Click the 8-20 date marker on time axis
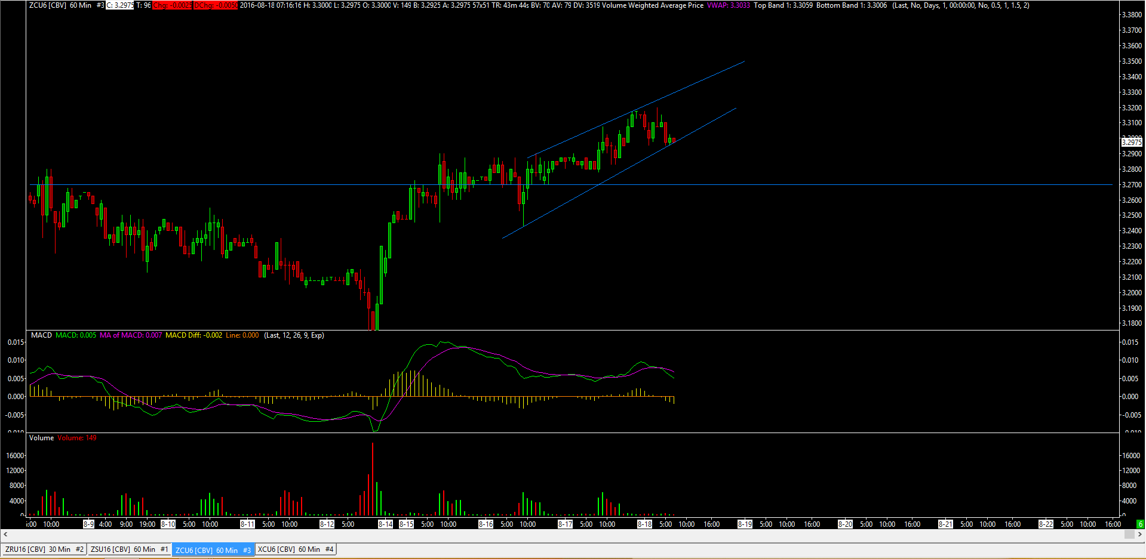This screenshot has width=1146, height=559. (x=845, y=524)
